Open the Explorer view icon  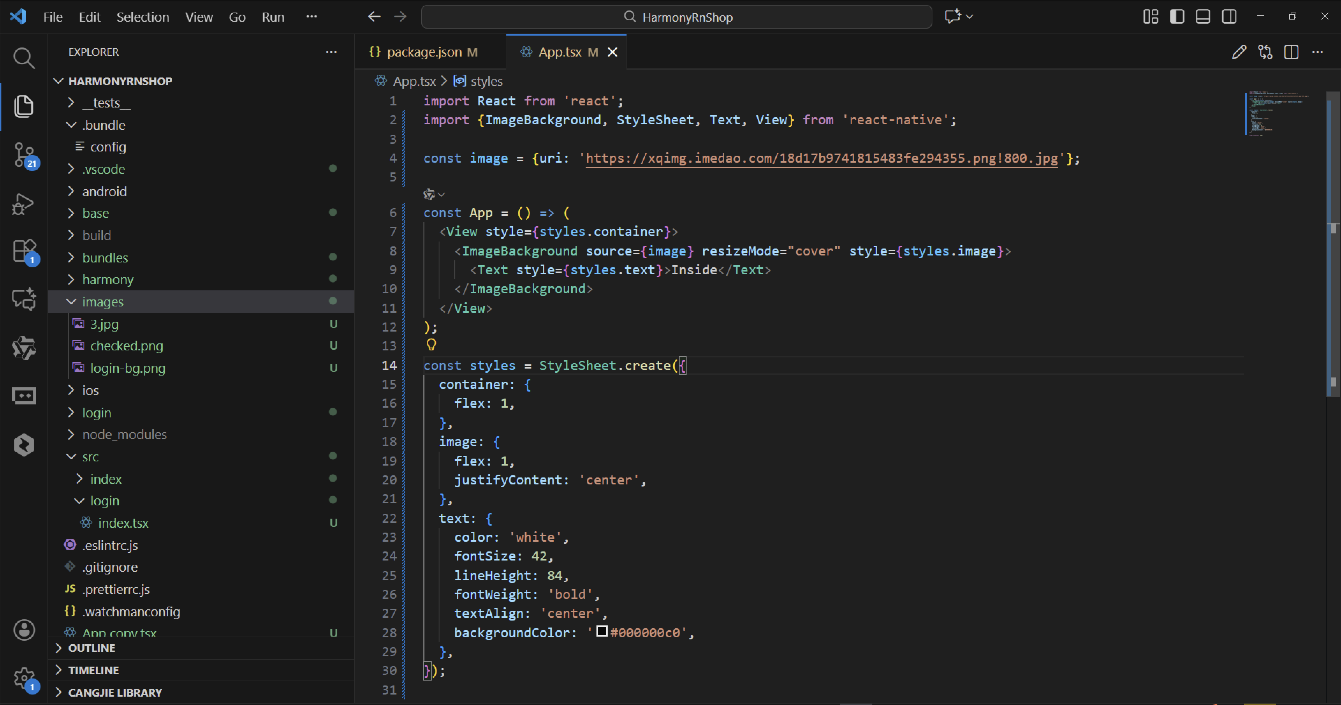click(x=24, y=106)
